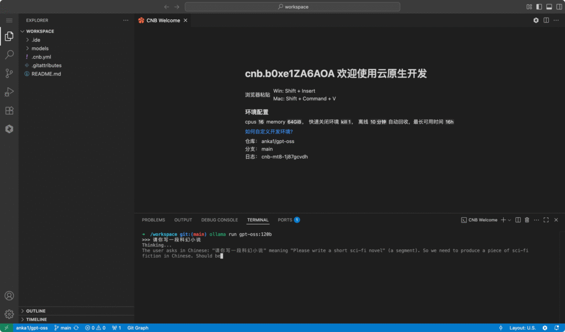Viewport: 565px width, 332px height.
Task: Open the Source Control view
Action: pyautogui.click(x=9, y=73)
